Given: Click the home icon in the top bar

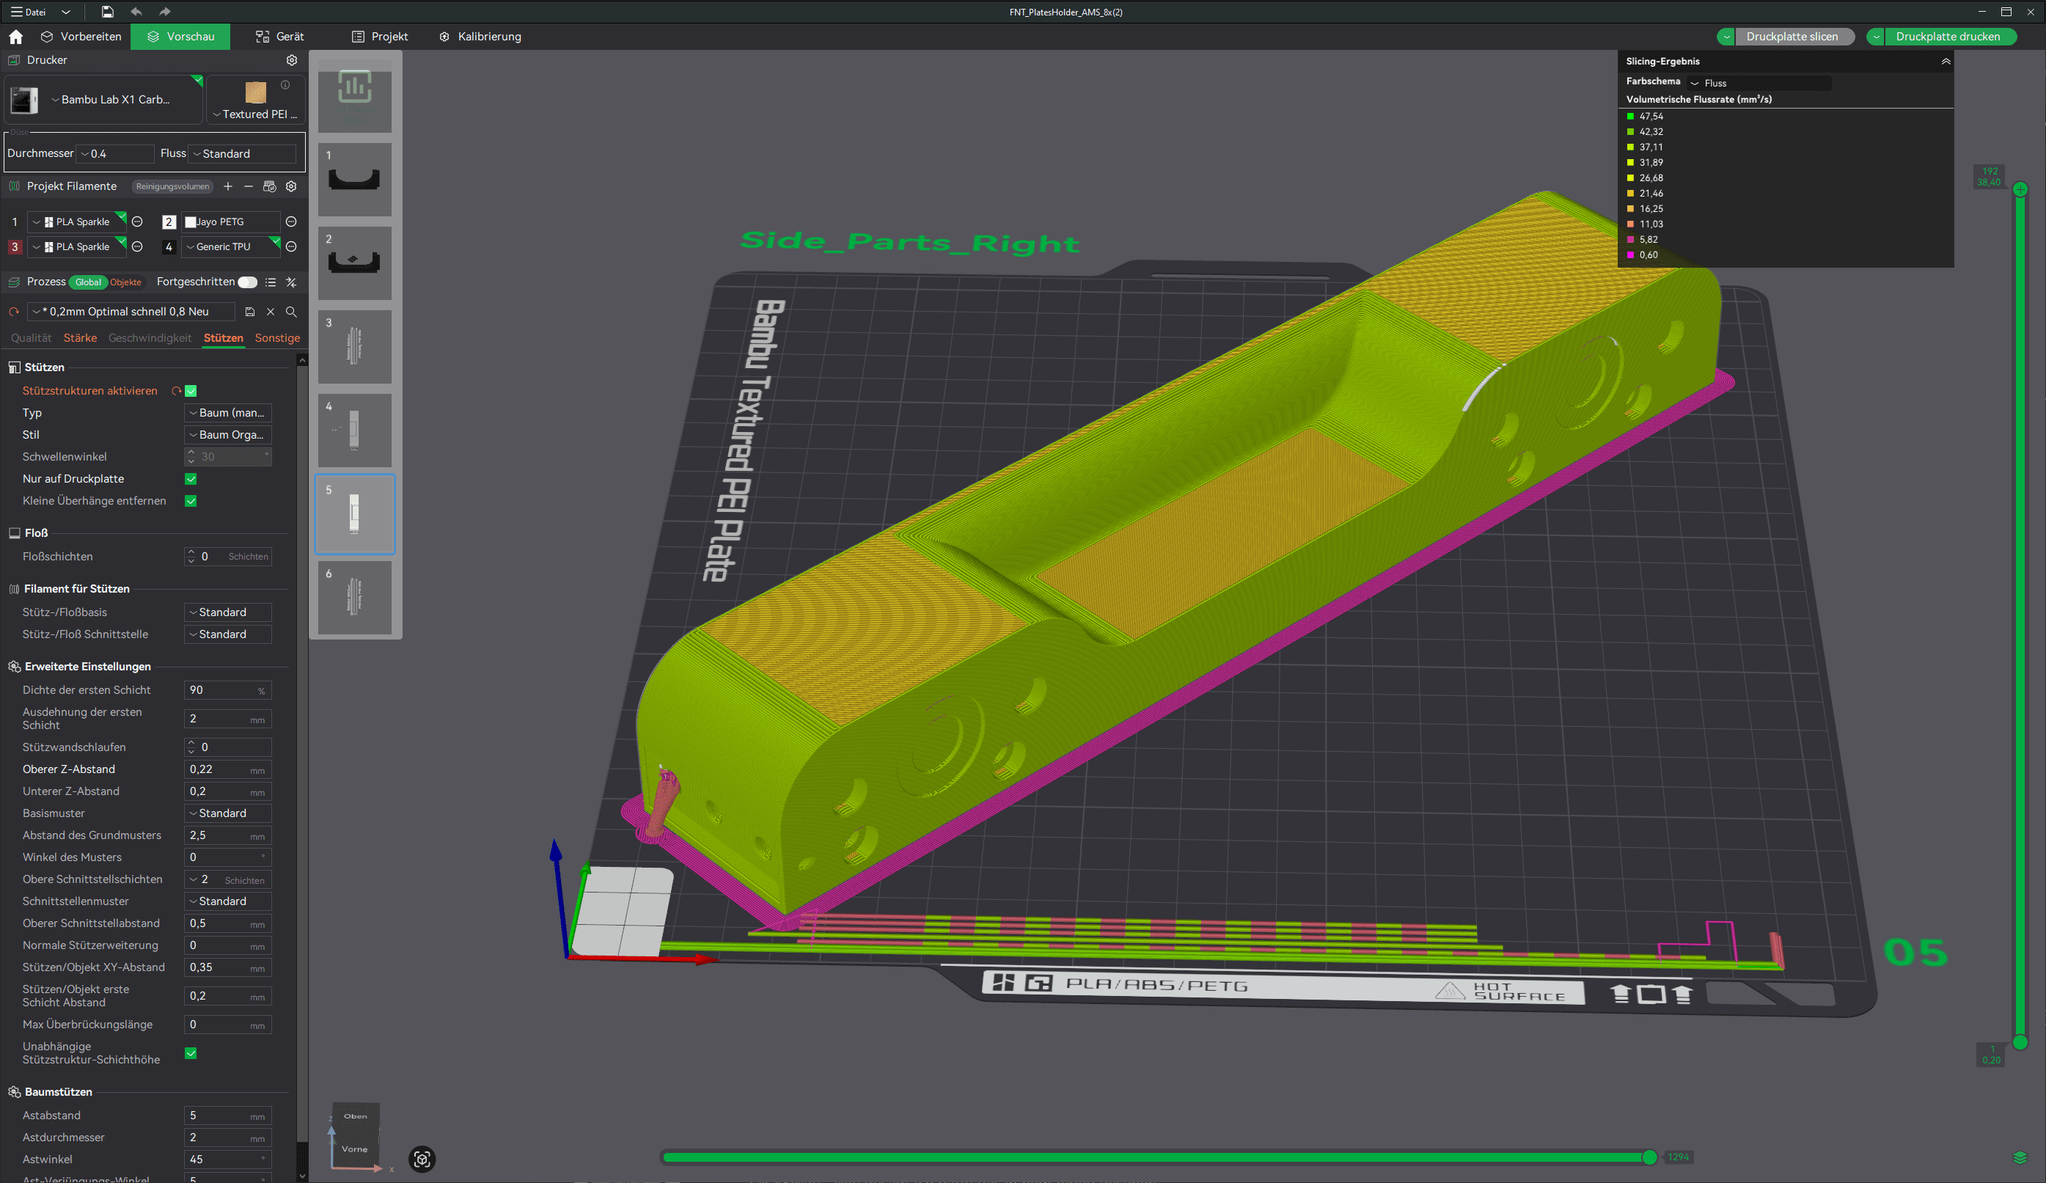Looking at the screenshot, I should [x=16, y=37].
